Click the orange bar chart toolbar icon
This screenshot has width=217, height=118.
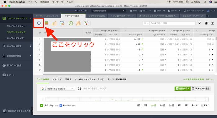[54, 23]
